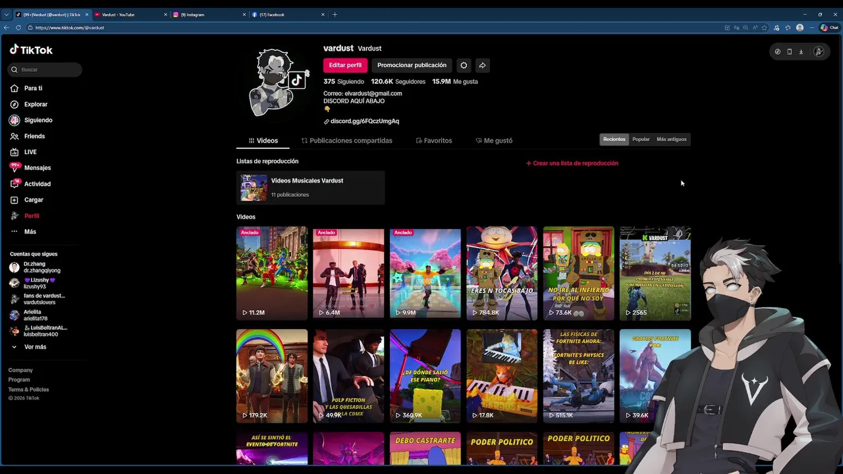Open the video with 784.8K views
The image size is (843, 474).
(502, 273)
